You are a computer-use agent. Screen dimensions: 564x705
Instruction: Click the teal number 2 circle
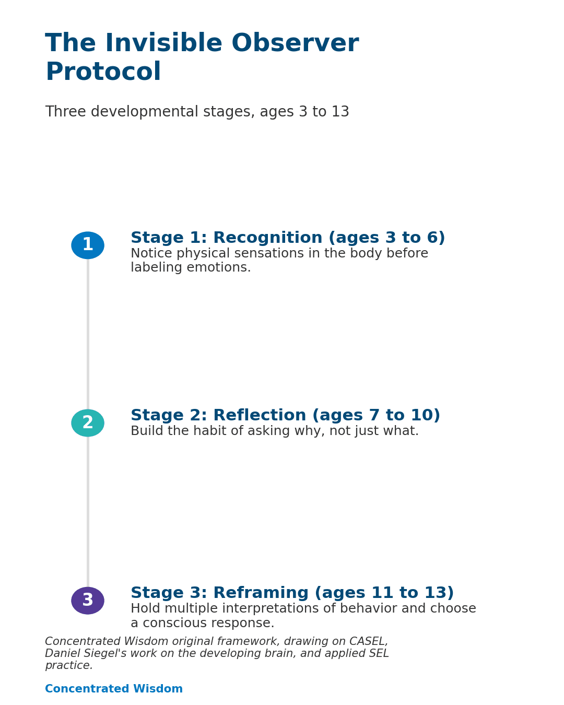tap(88, 423)
